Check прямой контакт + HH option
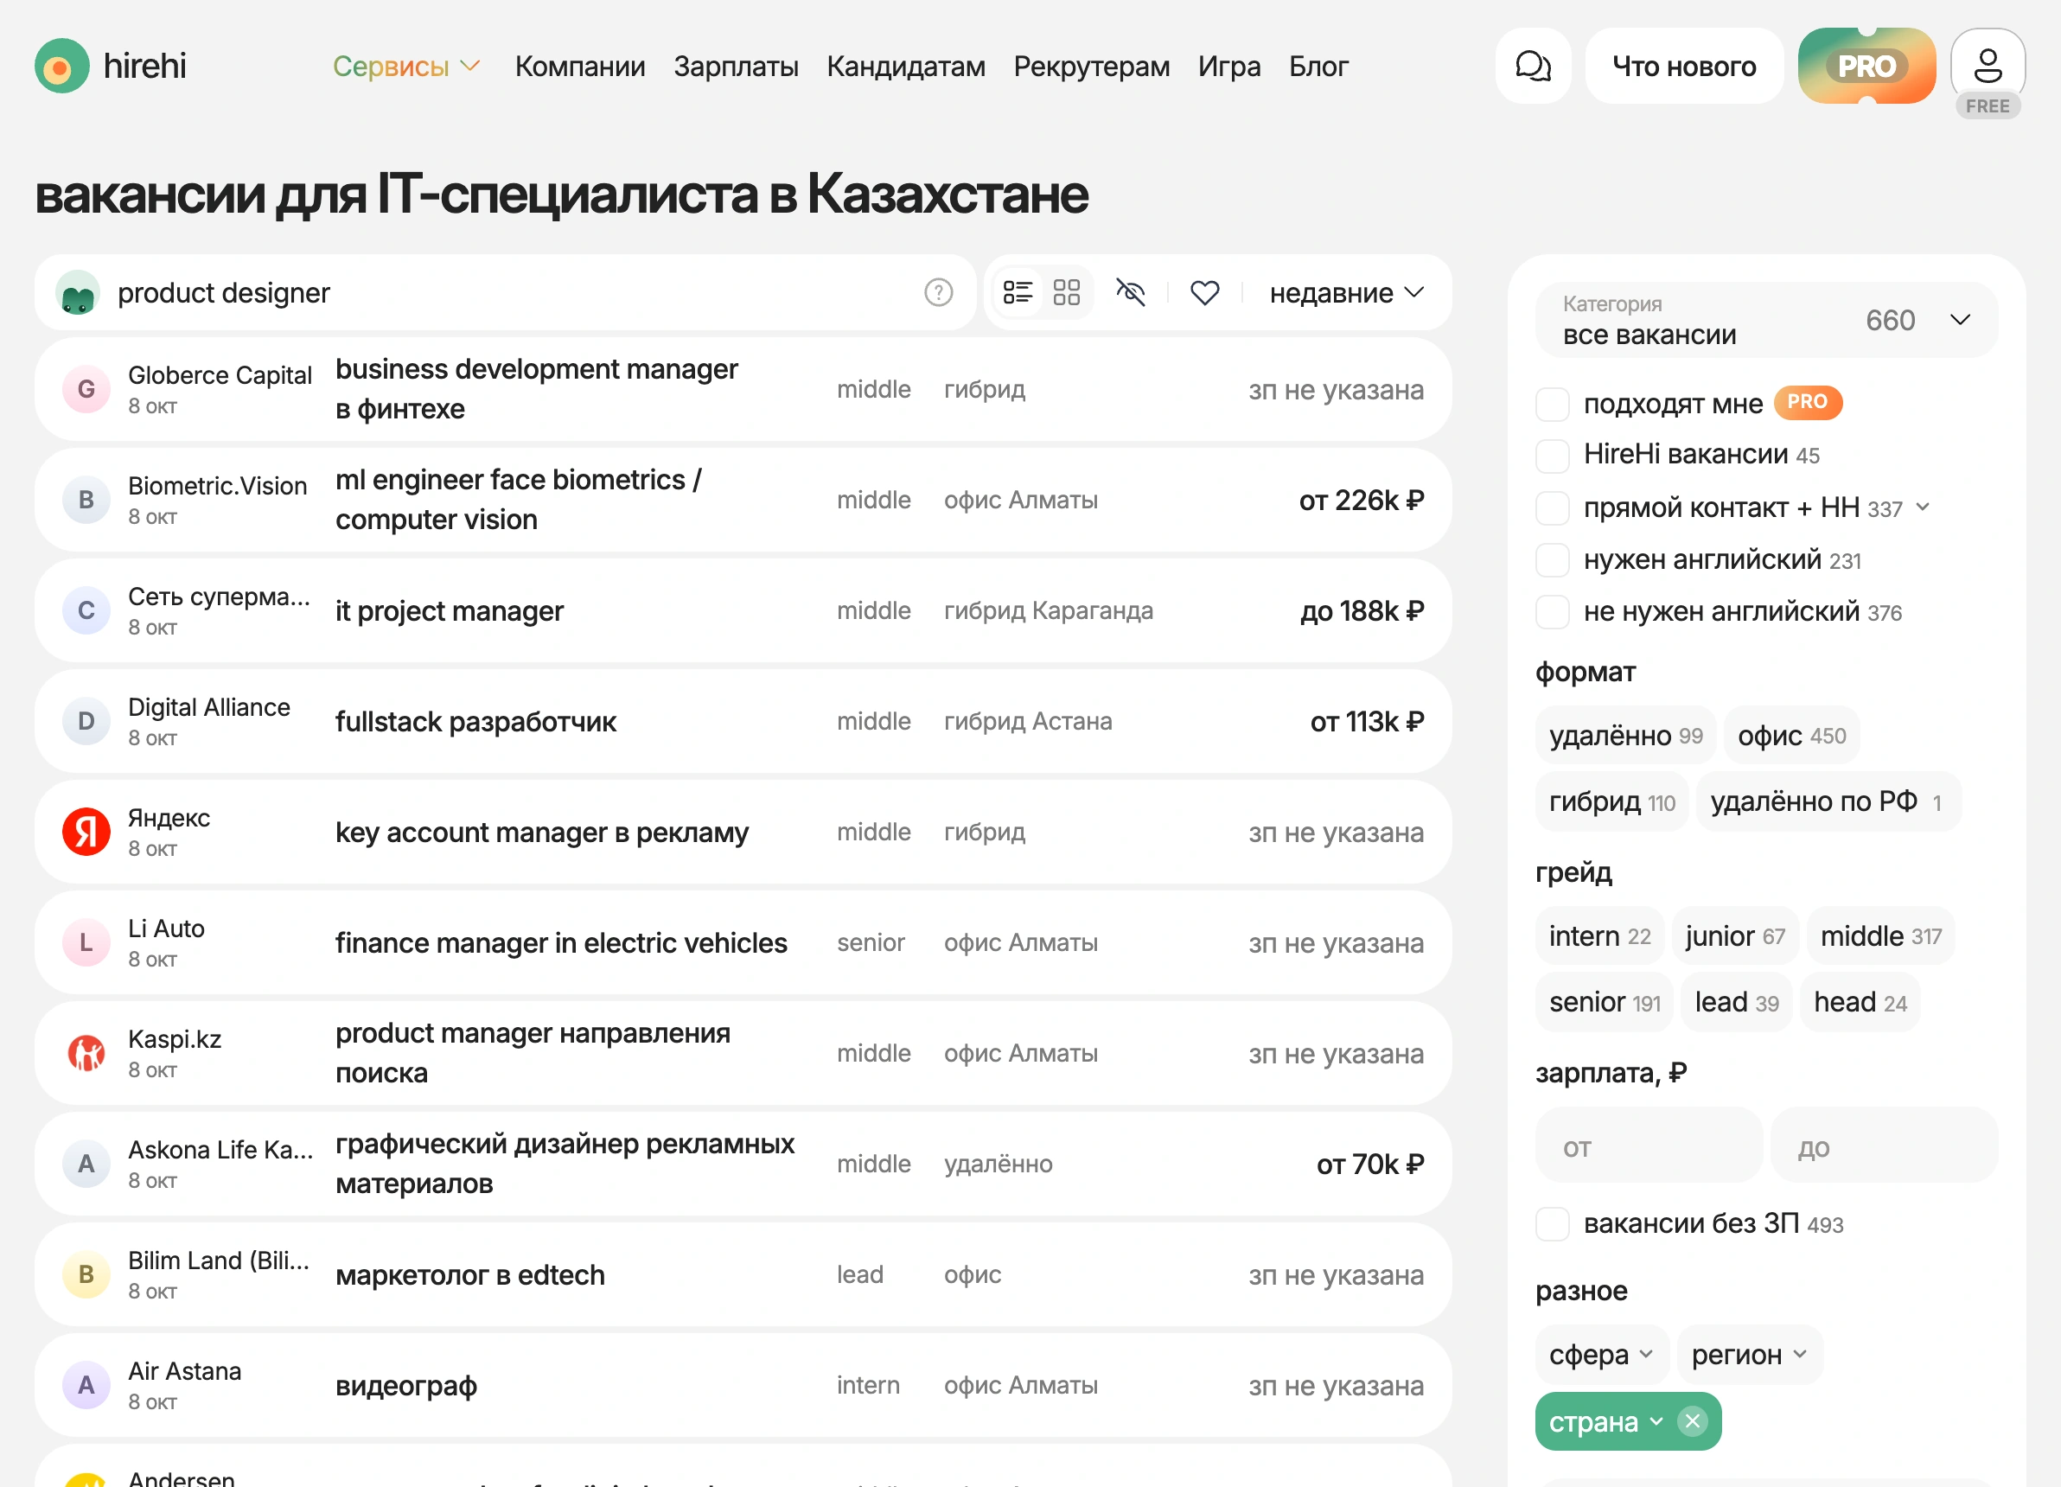This screenshot has height=1487, width=2061. pos(1552,508)
